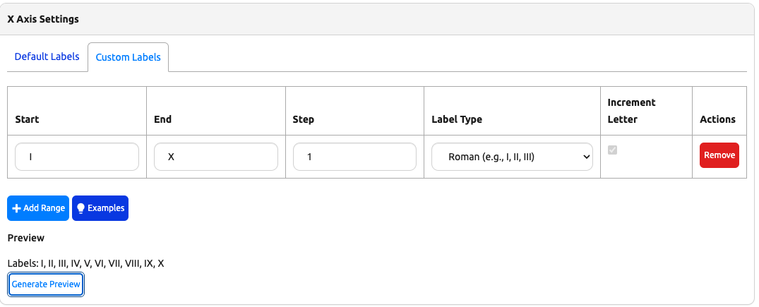The image size is (759, 307).
Task: Focus the Start input containing I
Action: click(76, 157)
